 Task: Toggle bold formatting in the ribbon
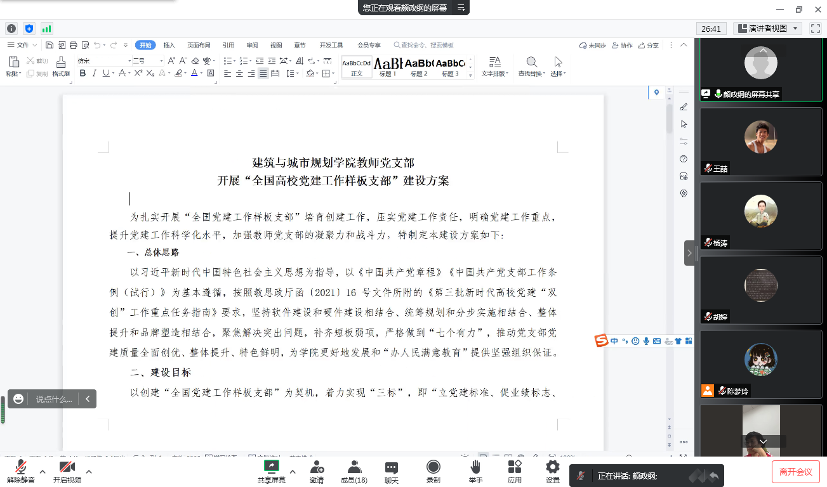coord(83,74)
